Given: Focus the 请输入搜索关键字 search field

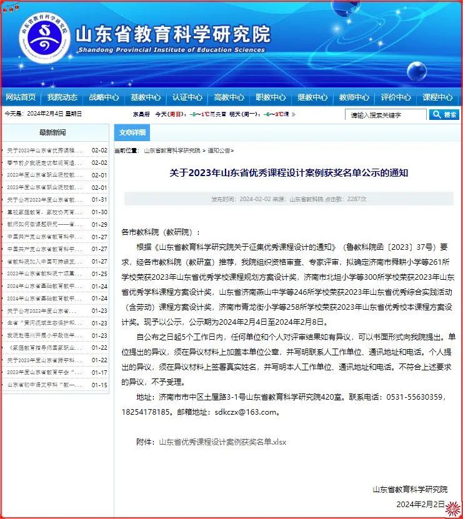Looking at the screenshot, I should coord(386,115).
